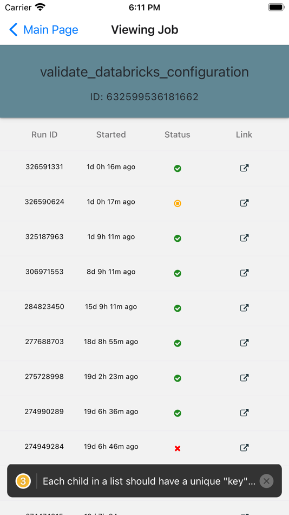This screenshot has height=515, width=289.
Task: Select run ID 275728998
Action: tap(44, 377)
